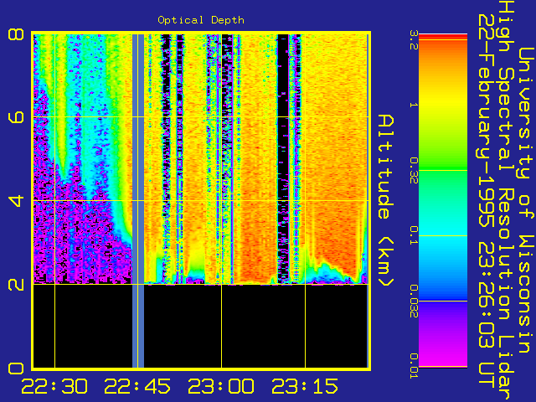Click the colorbar label 0.032
This screenshot has width=536, height=402.
(x=414, y=301)
